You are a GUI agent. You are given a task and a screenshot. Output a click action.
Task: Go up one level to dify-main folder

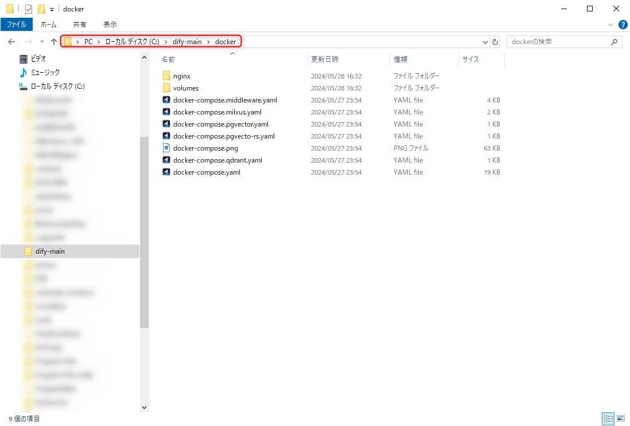tap(54, 41)
